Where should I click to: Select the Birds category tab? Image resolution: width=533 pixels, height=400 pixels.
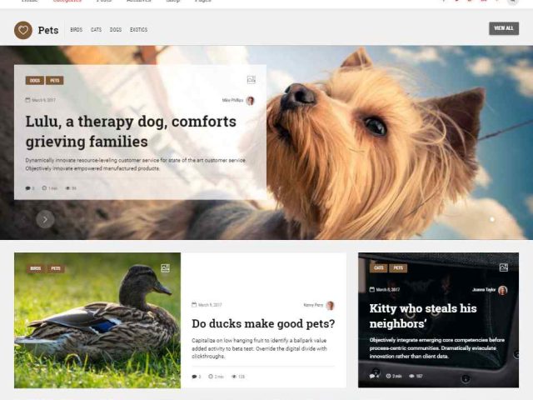[x=76, y=30]
